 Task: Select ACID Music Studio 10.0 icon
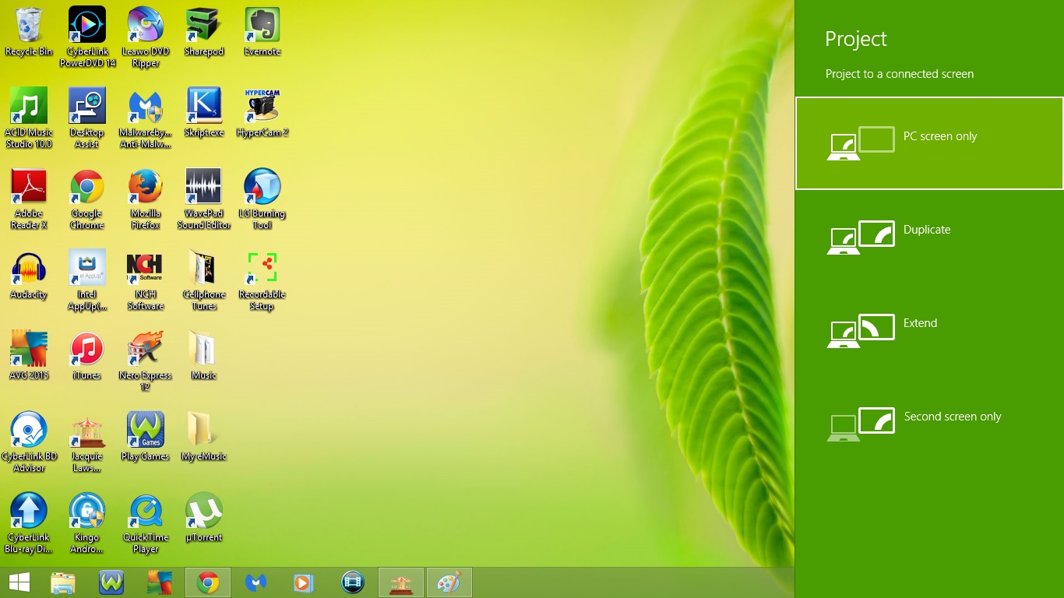tap(29, 118)
